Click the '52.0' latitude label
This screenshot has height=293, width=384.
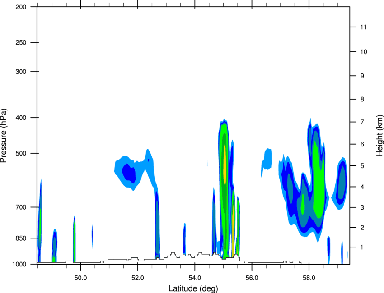click(x=138, y=278)
